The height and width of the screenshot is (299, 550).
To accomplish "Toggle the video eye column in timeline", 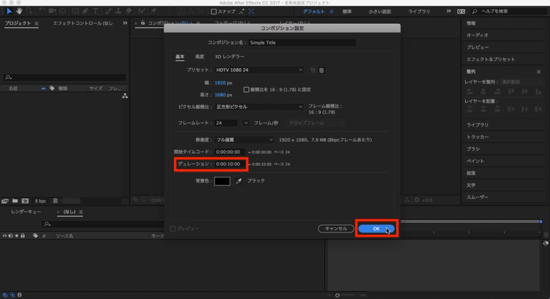I will click(4, 236).
